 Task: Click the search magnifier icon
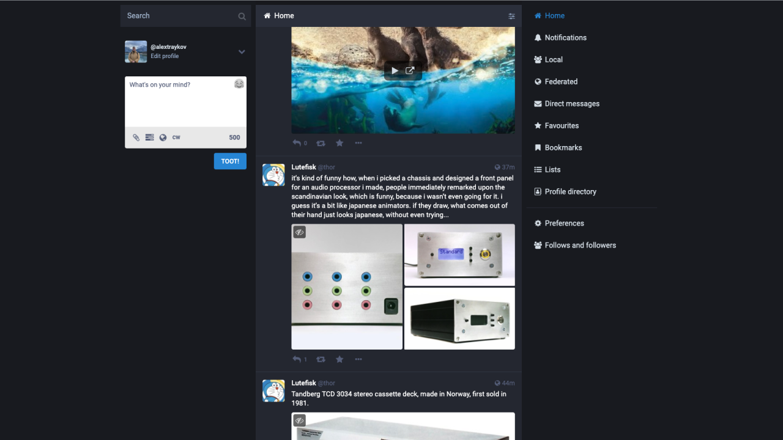pyautogui.click(x=242, y=16)
